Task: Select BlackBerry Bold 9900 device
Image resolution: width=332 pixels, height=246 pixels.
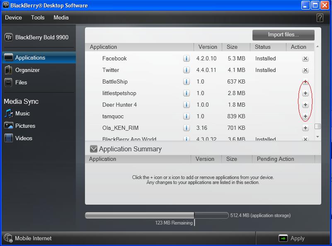Action: coord(42,37)
